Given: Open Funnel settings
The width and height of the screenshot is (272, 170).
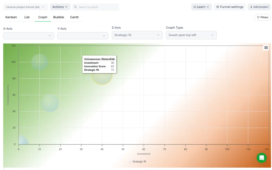Looking at the screenshot, I should (x=230, y=7).
